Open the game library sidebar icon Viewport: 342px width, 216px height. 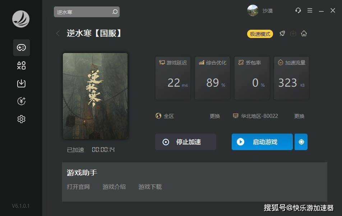coord(22,48)
